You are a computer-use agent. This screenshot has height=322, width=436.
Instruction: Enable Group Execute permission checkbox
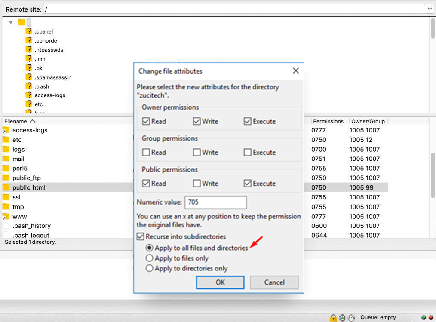pyautogui.click(x=248, y=152)
